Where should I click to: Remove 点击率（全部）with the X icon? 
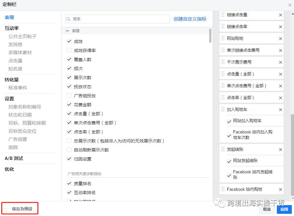(280, 98)
